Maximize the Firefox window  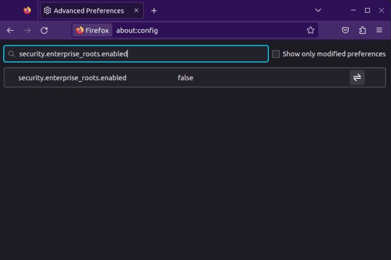pos(367,10)
